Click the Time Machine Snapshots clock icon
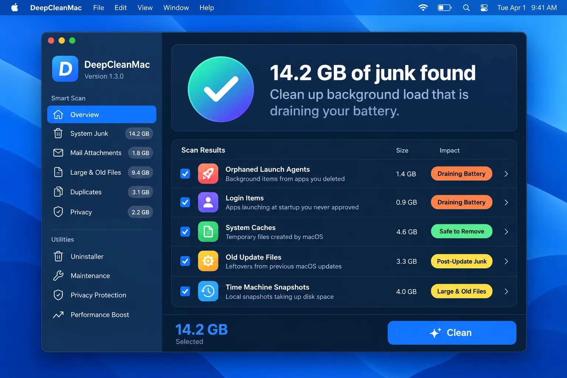Image resolution: width=567 pixels, height=378 pixels. click(208, 291)
